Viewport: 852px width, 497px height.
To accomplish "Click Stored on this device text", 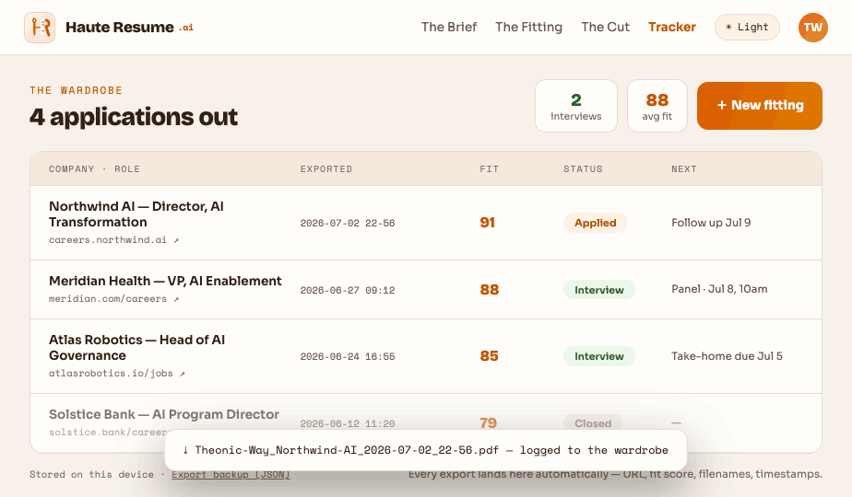I will click(91, 475).
